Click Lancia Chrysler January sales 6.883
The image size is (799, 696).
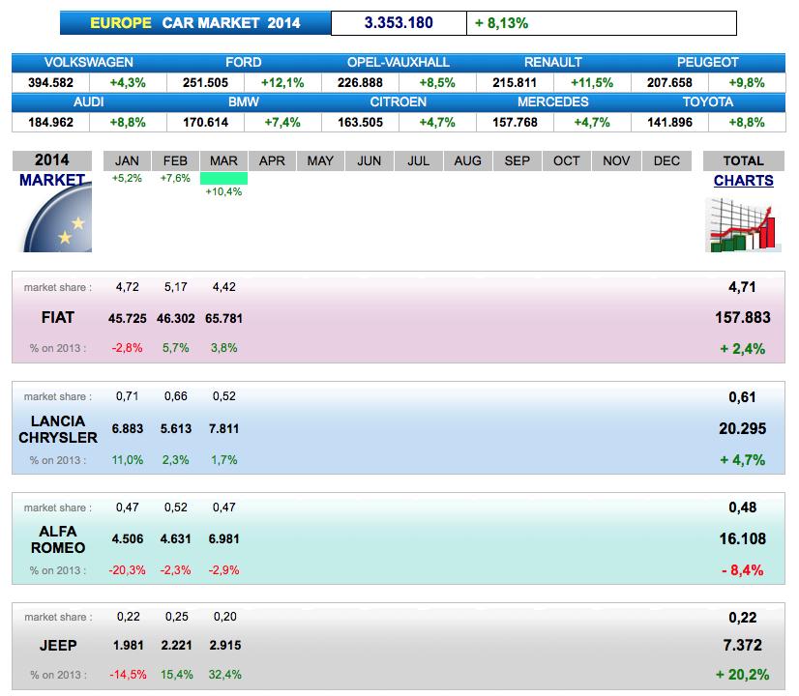click(x=128, y=428)
